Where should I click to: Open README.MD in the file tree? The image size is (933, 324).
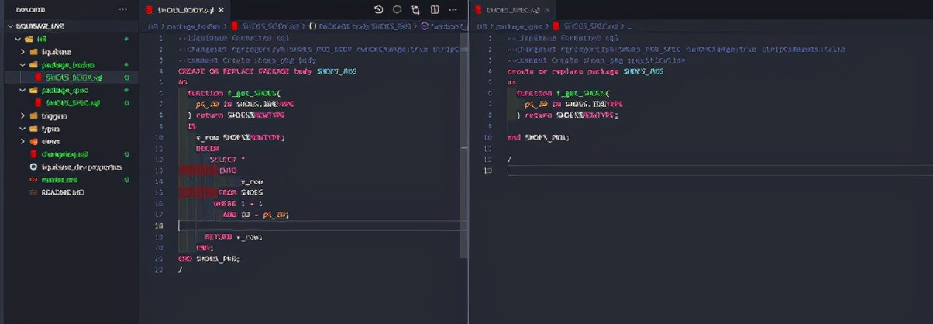(70, 191)
